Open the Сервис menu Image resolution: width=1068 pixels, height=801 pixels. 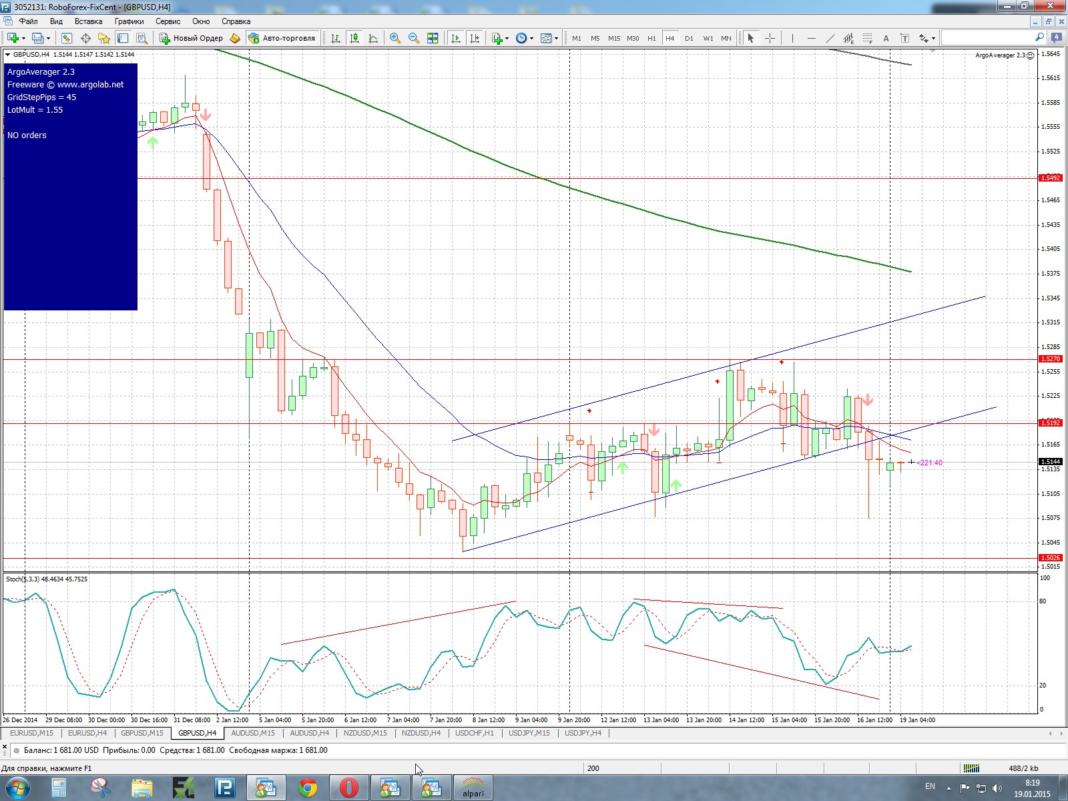[x=168, y=21]
